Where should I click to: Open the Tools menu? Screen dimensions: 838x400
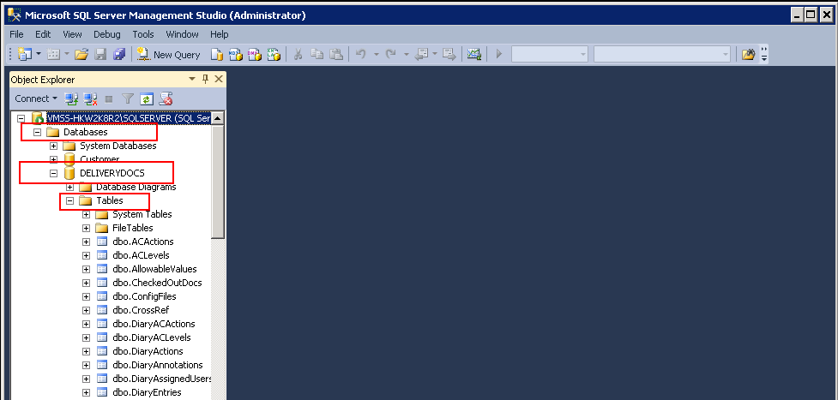(143, 34)
